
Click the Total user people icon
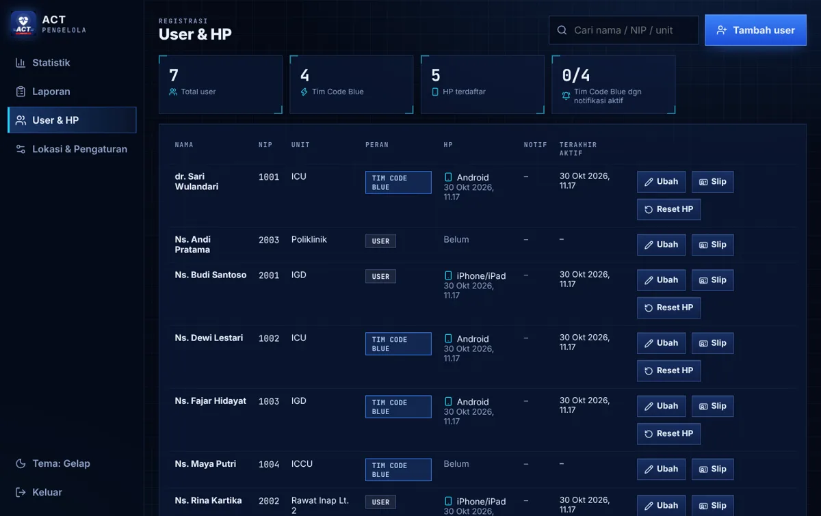point(173,92)
